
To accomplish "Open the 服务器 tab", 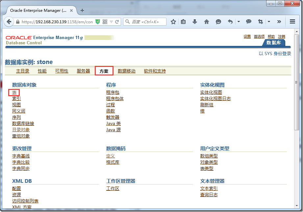I will [83, 71].
